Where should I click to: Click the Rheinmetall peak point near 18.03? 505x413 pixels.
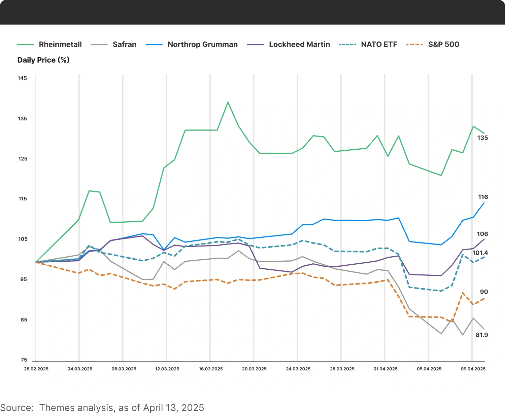(x=228, y=102)
